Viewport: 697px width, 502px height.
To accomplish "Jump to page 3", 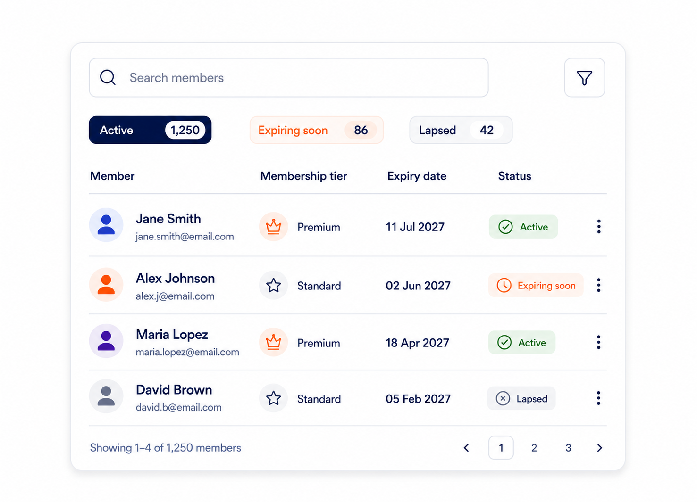I will point(568,448).
